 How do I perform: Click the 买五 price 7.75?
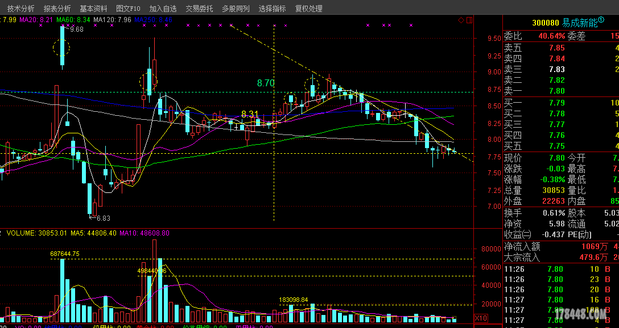pos(556,146)
